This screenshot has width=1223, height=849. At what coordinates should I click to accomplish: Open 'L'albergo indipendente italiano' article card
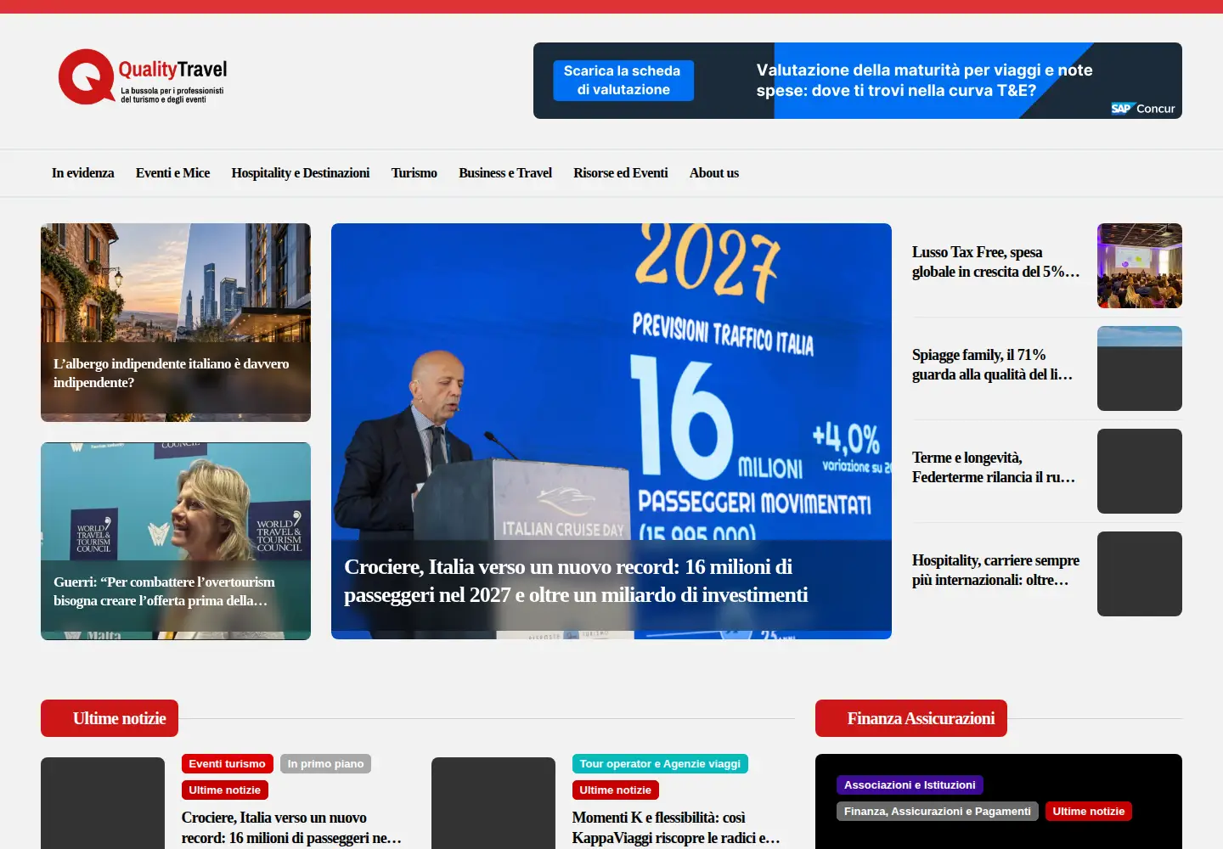[176, 323]
